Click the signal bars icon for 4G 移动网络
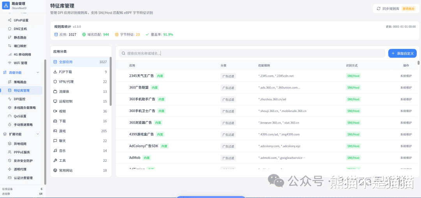Screen dimensions: 421x198 point(10,55)
